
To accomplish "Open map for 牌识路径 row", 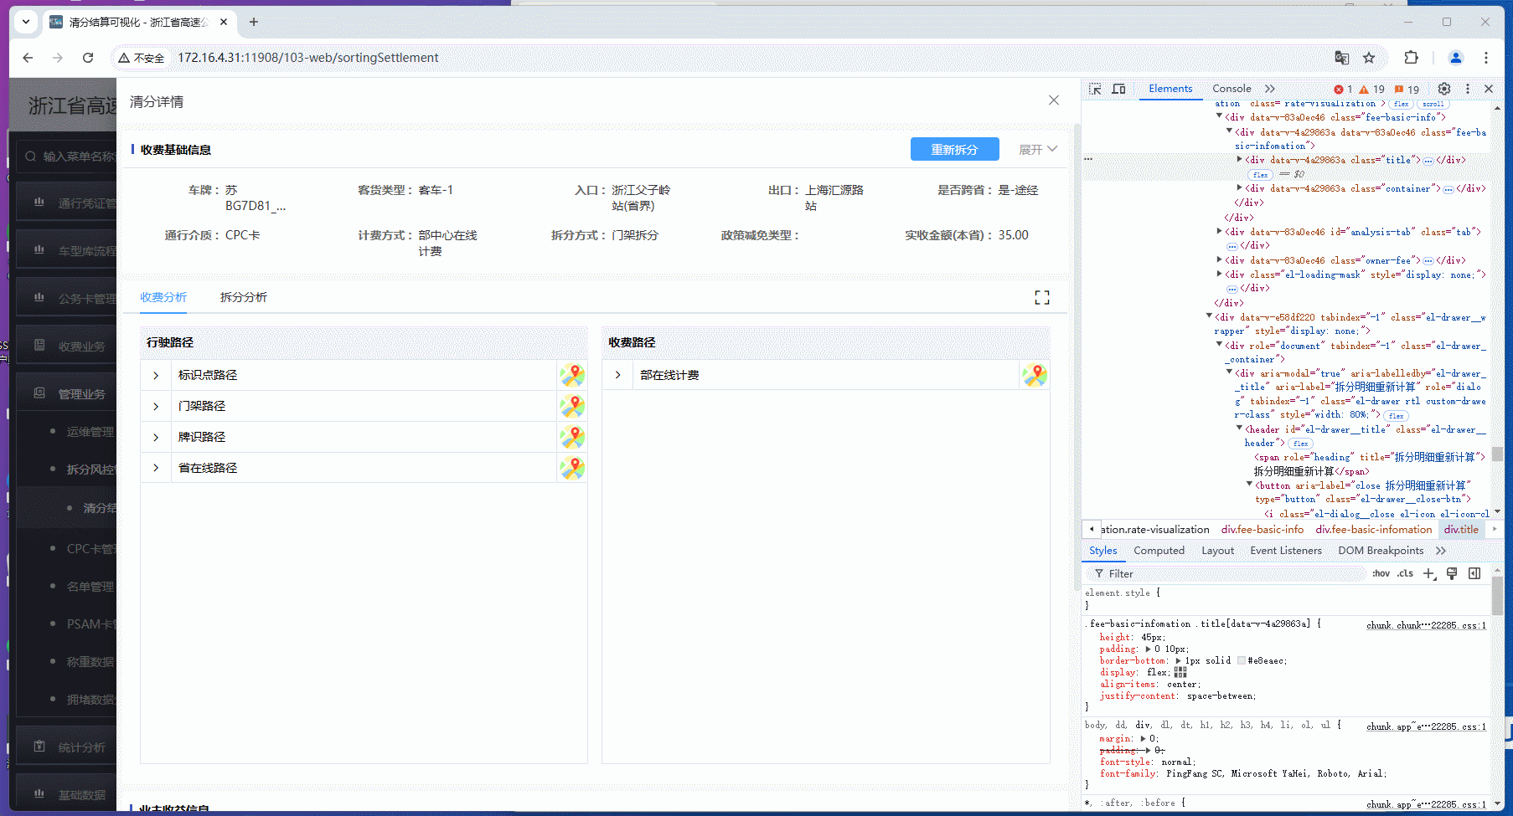I will pos(572,437).
